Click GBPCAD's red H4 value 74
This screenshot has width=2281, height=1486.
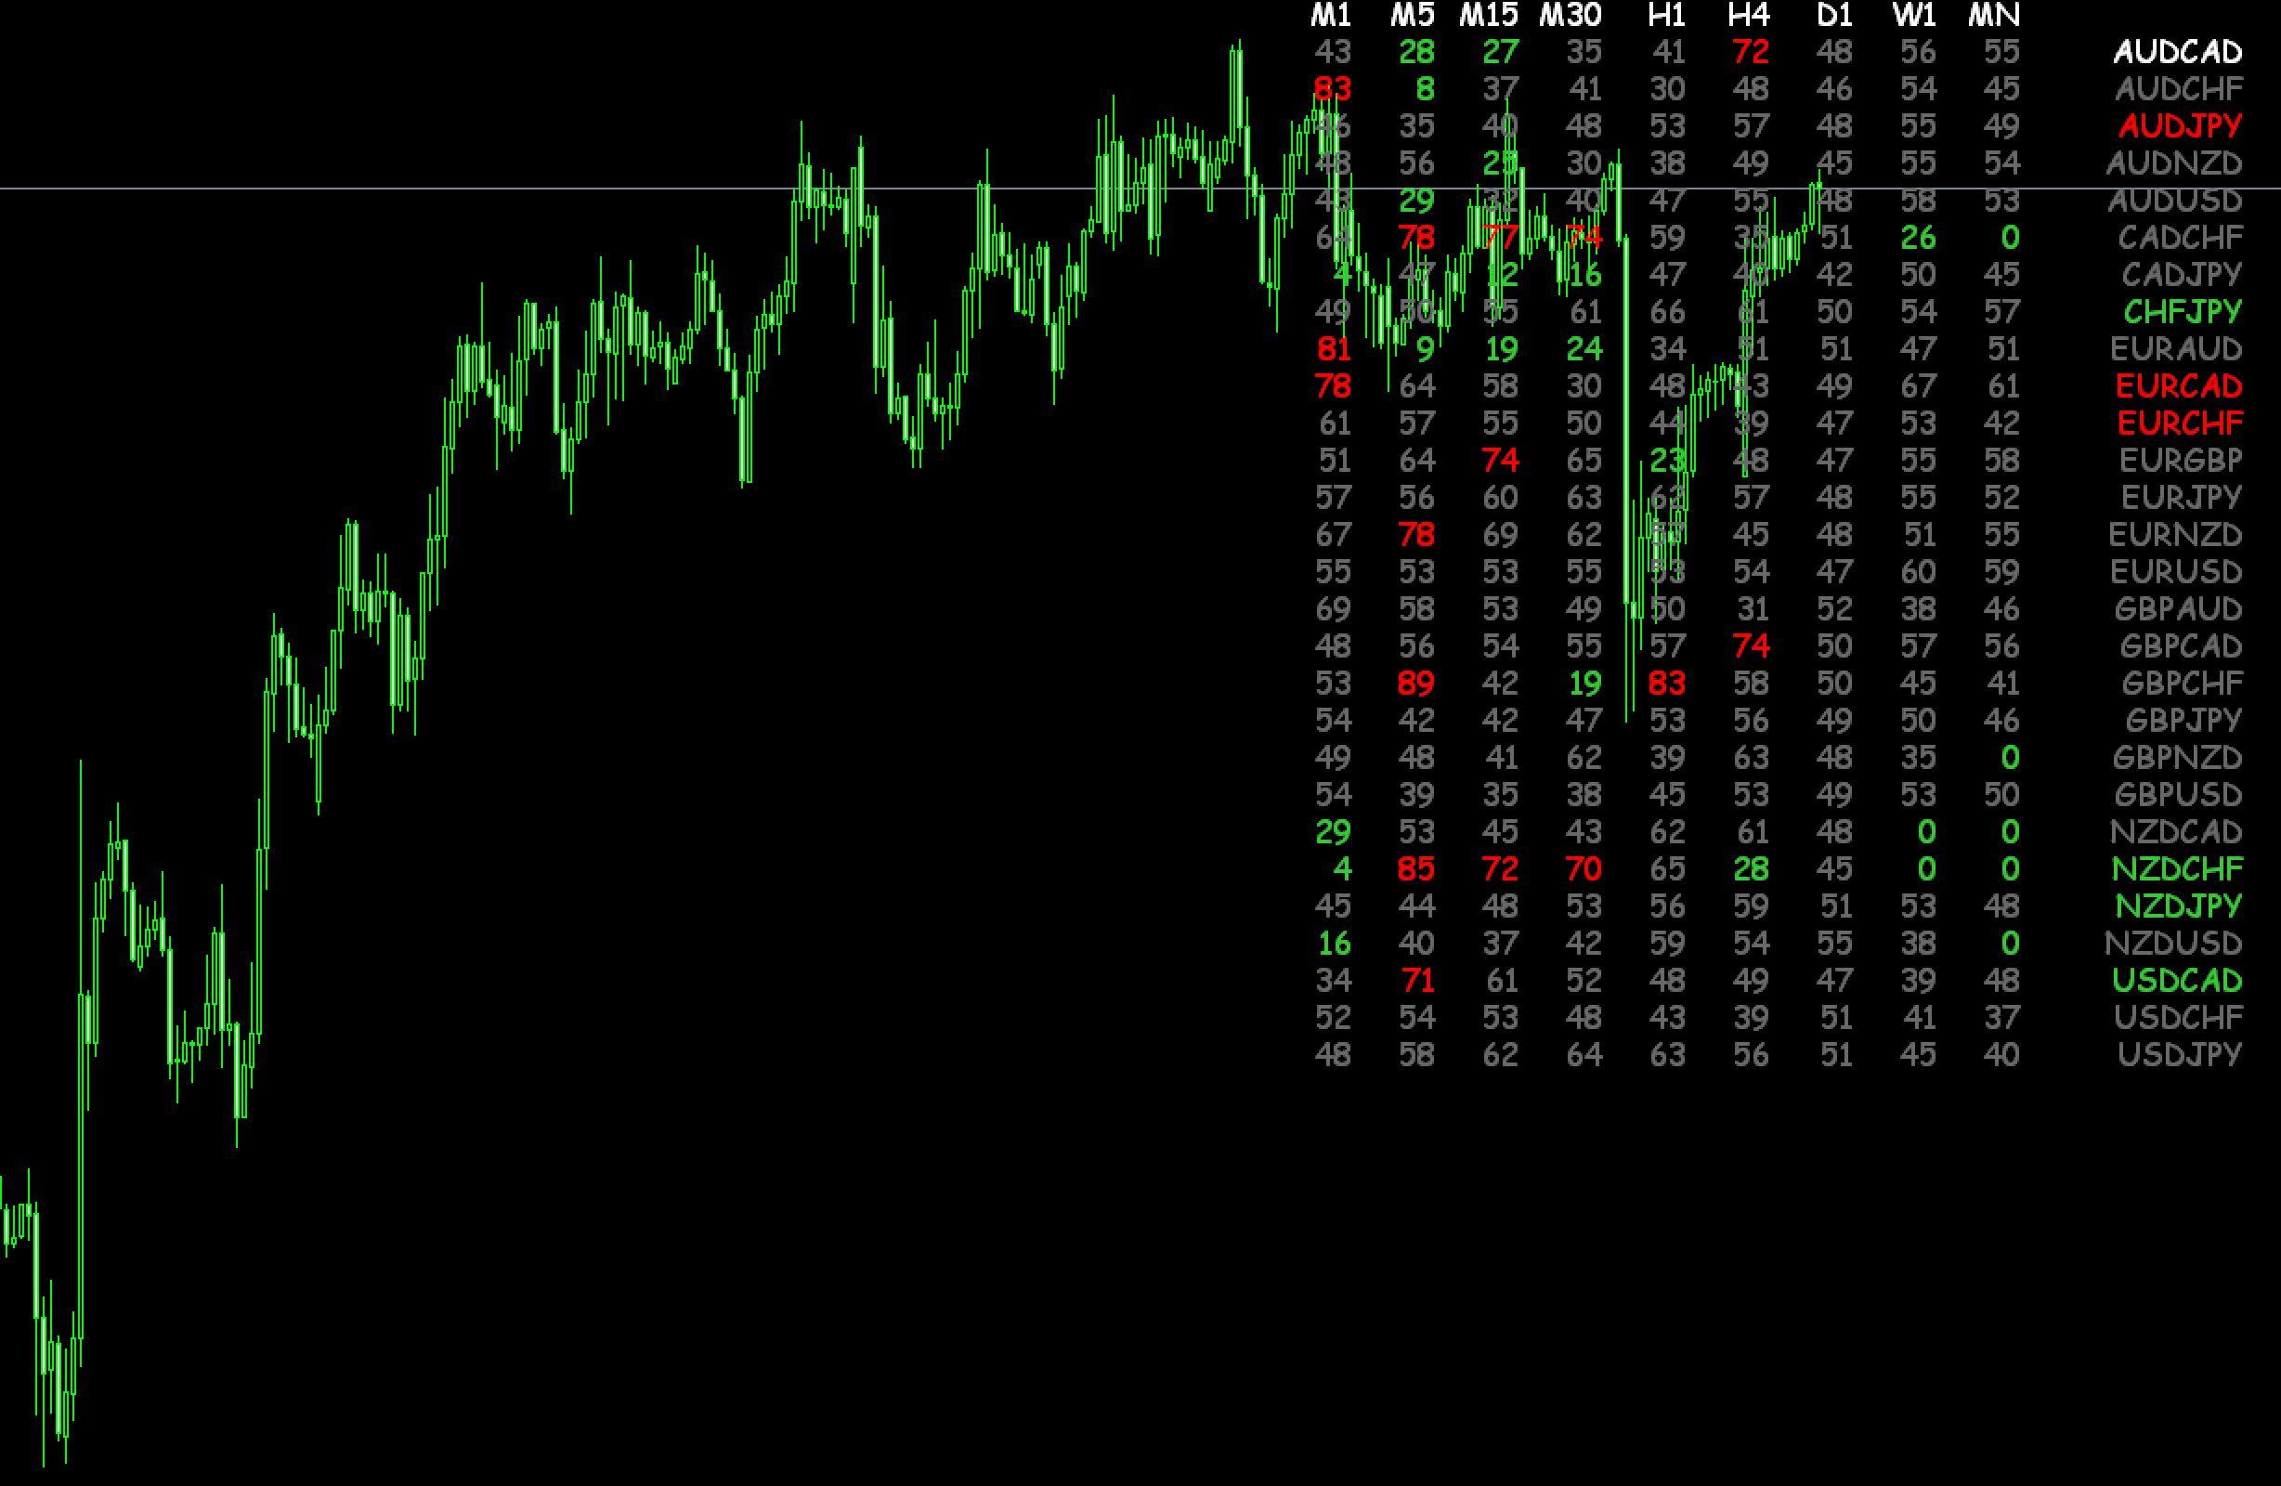click(x=1750, y=646)
